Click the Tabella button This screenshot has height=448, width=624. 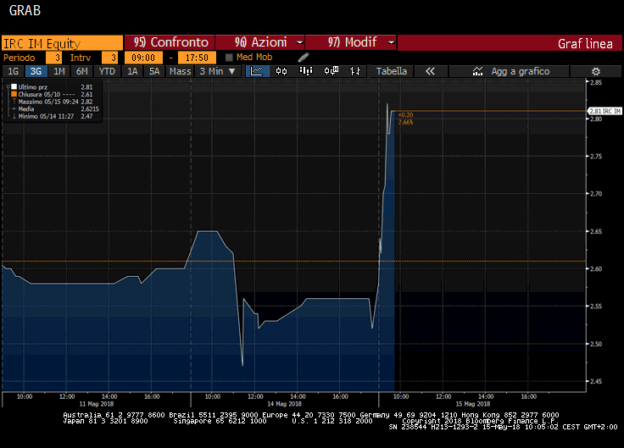392,71
